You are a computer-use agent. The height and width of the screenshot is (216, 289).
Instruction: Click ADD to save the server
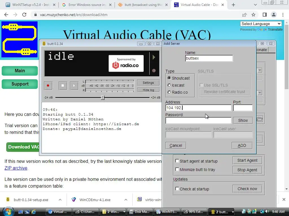point(242,145)
